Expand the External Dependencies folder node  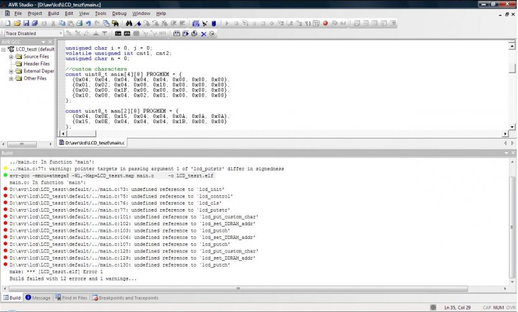tap(11, 71)
